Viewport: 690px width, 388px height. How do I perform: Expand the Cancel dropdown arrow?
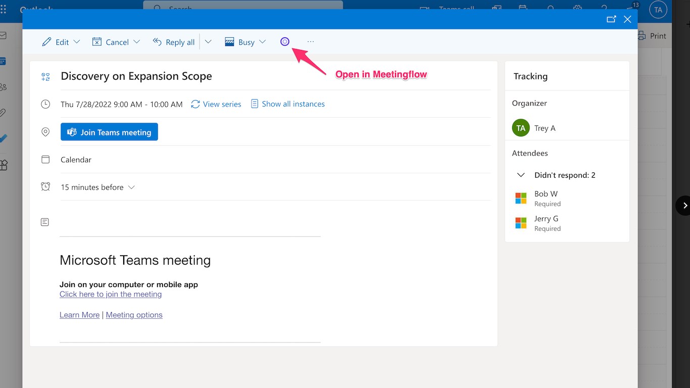136,42
